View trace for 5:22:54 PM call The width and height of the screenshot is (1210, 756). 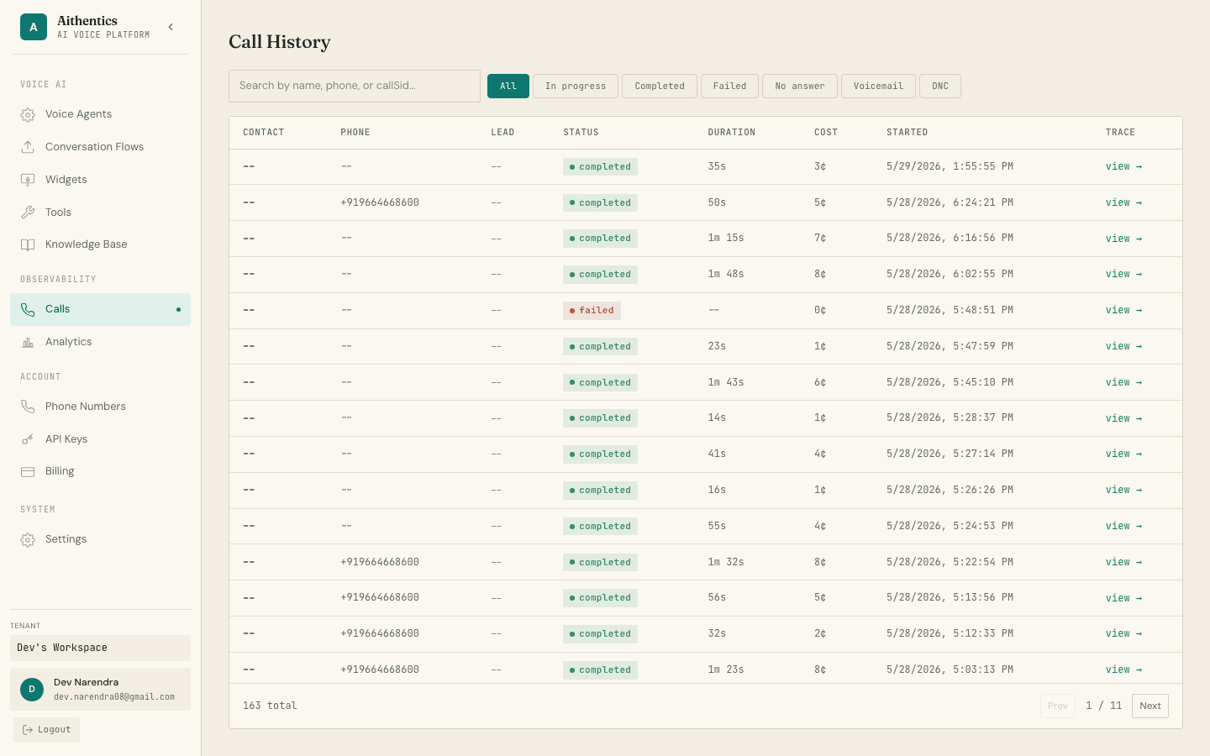[x=1123, y=562]
